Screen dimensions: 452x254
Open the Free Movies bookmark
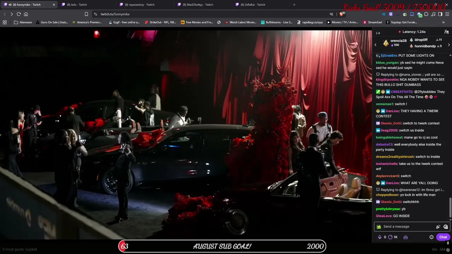(x=197, y=22)
